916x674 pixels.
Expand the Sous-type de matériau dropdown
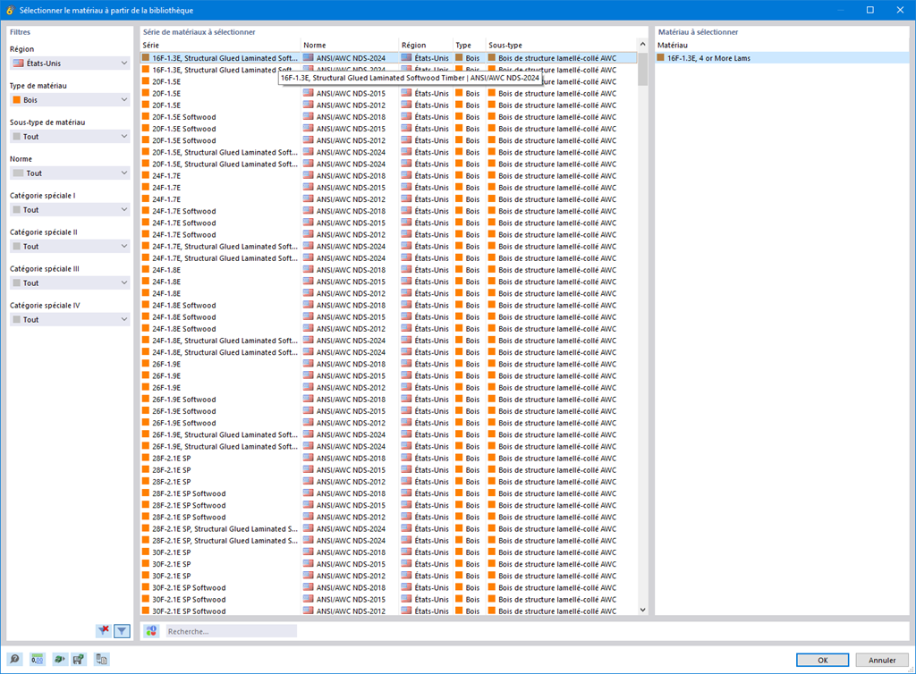point(70,137)
